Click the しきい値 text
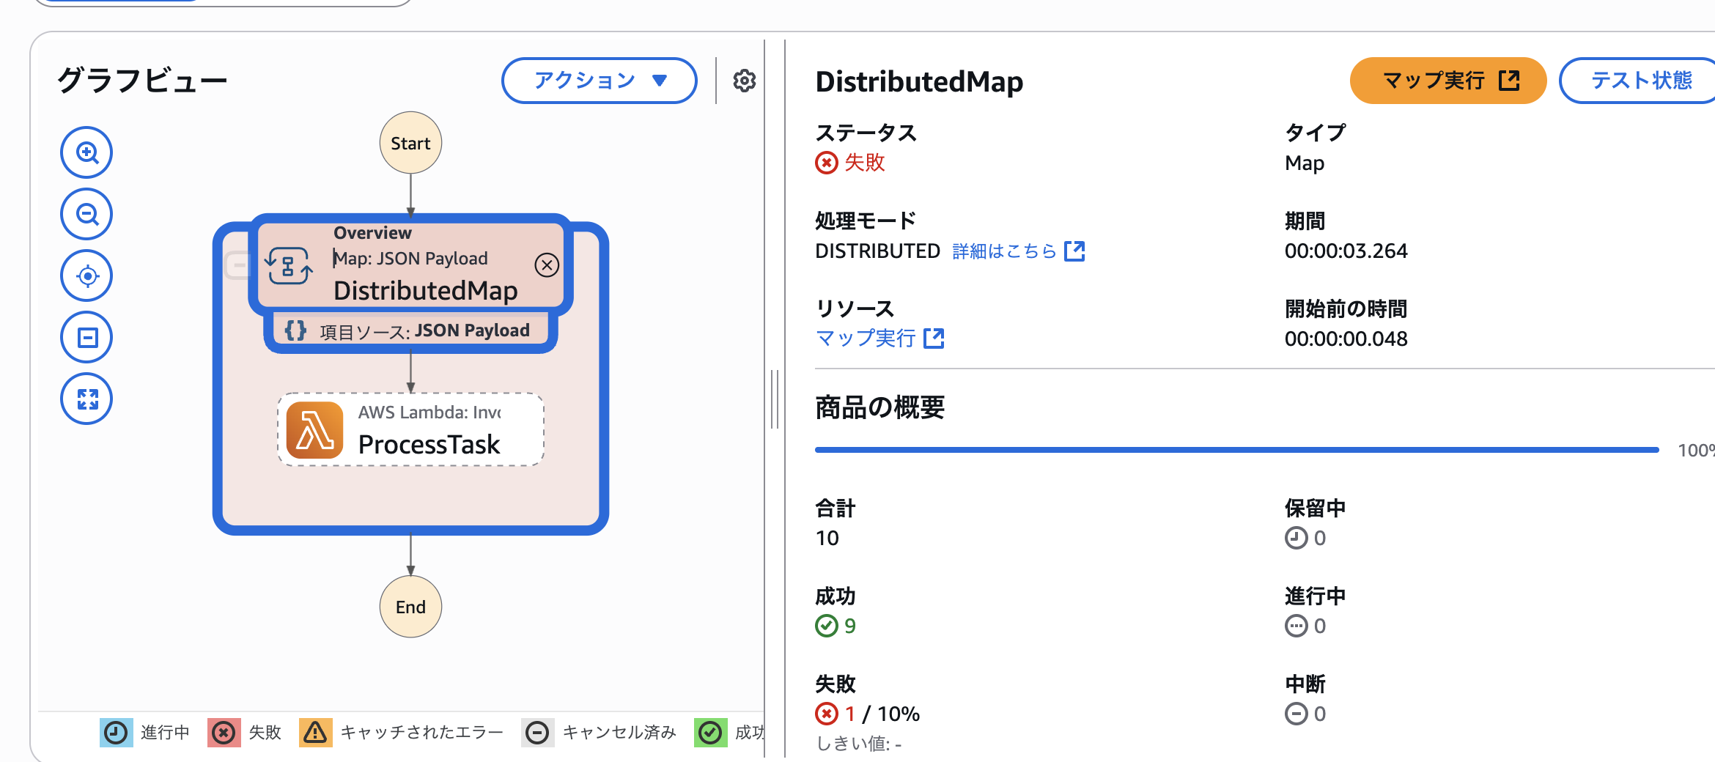Image resolution: width=1715 pixels, height=762 pixels. [x=859, y=744]
